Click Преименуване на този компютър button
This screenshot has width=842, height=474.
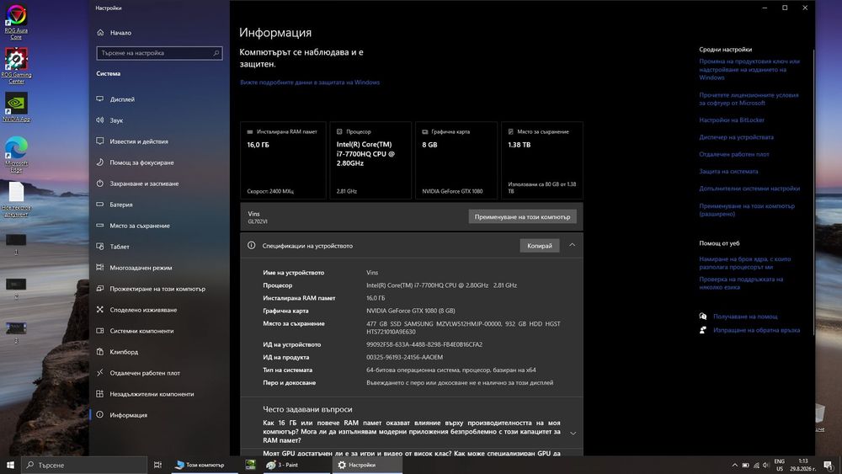522,217
